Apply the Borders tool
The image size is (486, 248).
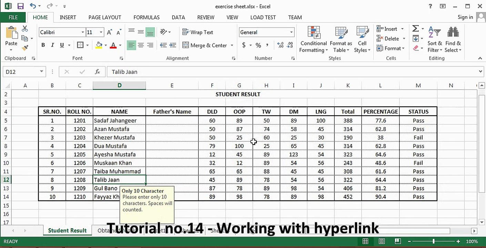[80, 45]
